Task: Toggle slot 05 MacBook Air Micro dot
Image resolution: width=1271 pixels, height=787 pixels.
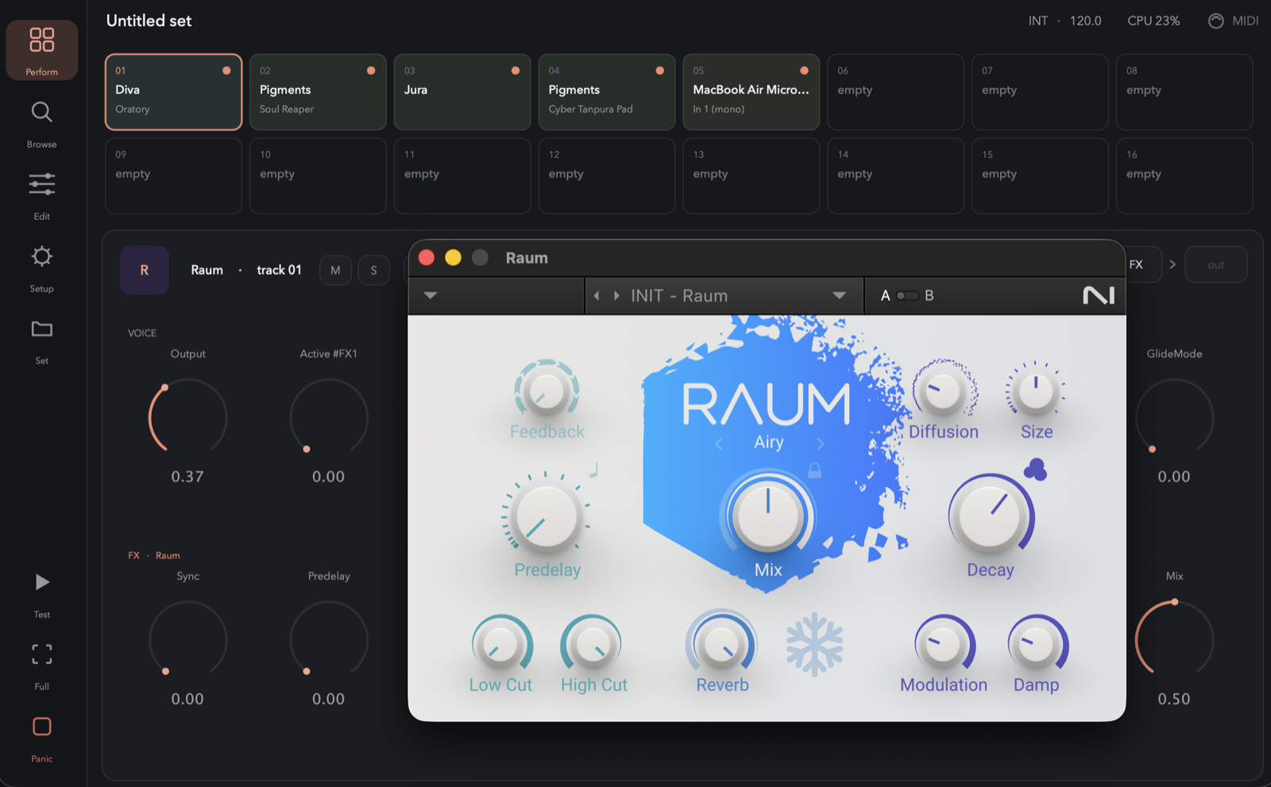Action: click(x=805, y=71)
